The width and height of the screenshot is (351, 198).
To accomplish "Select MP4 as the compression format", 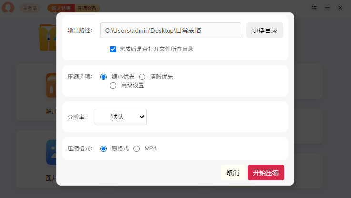I will point(137,148).
